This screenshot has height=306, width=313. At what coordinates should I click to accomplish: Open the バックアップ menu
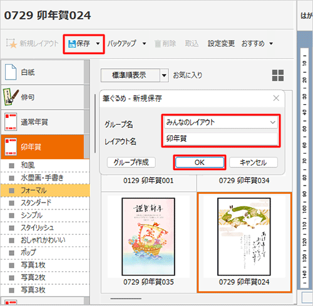122,43
